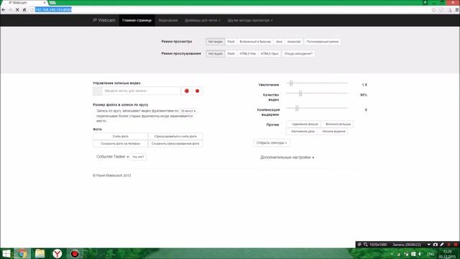Toggle 'Наложение даты' option
The height and width of the screenshot is (259, 460).
point(303,132)
